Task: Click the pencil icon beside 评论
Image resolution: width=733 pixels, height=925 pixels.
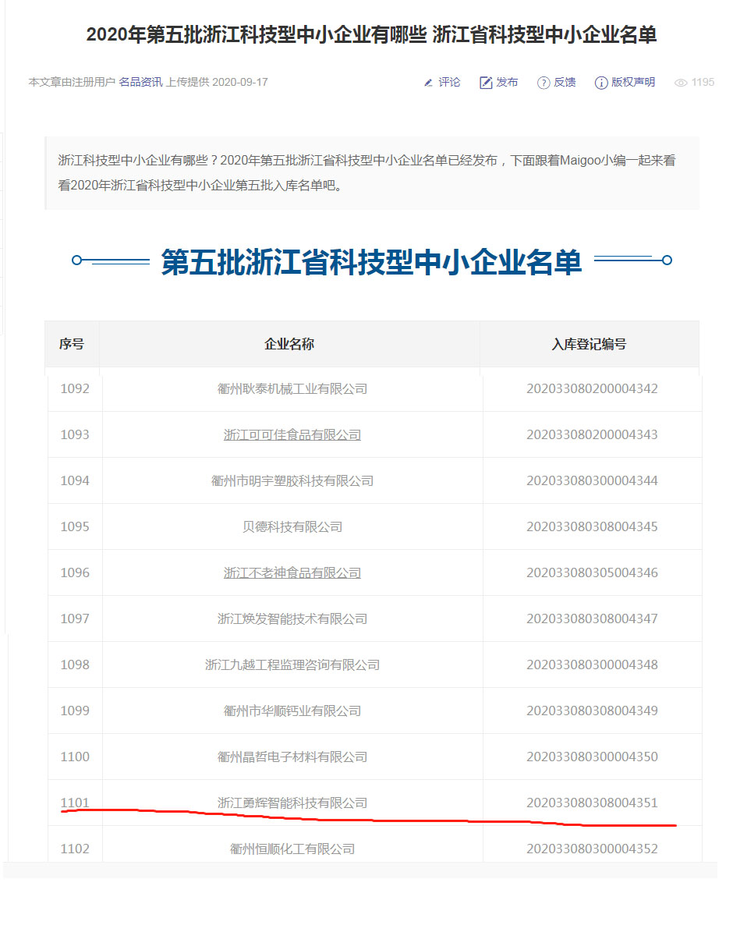Action: click(428, 83)
